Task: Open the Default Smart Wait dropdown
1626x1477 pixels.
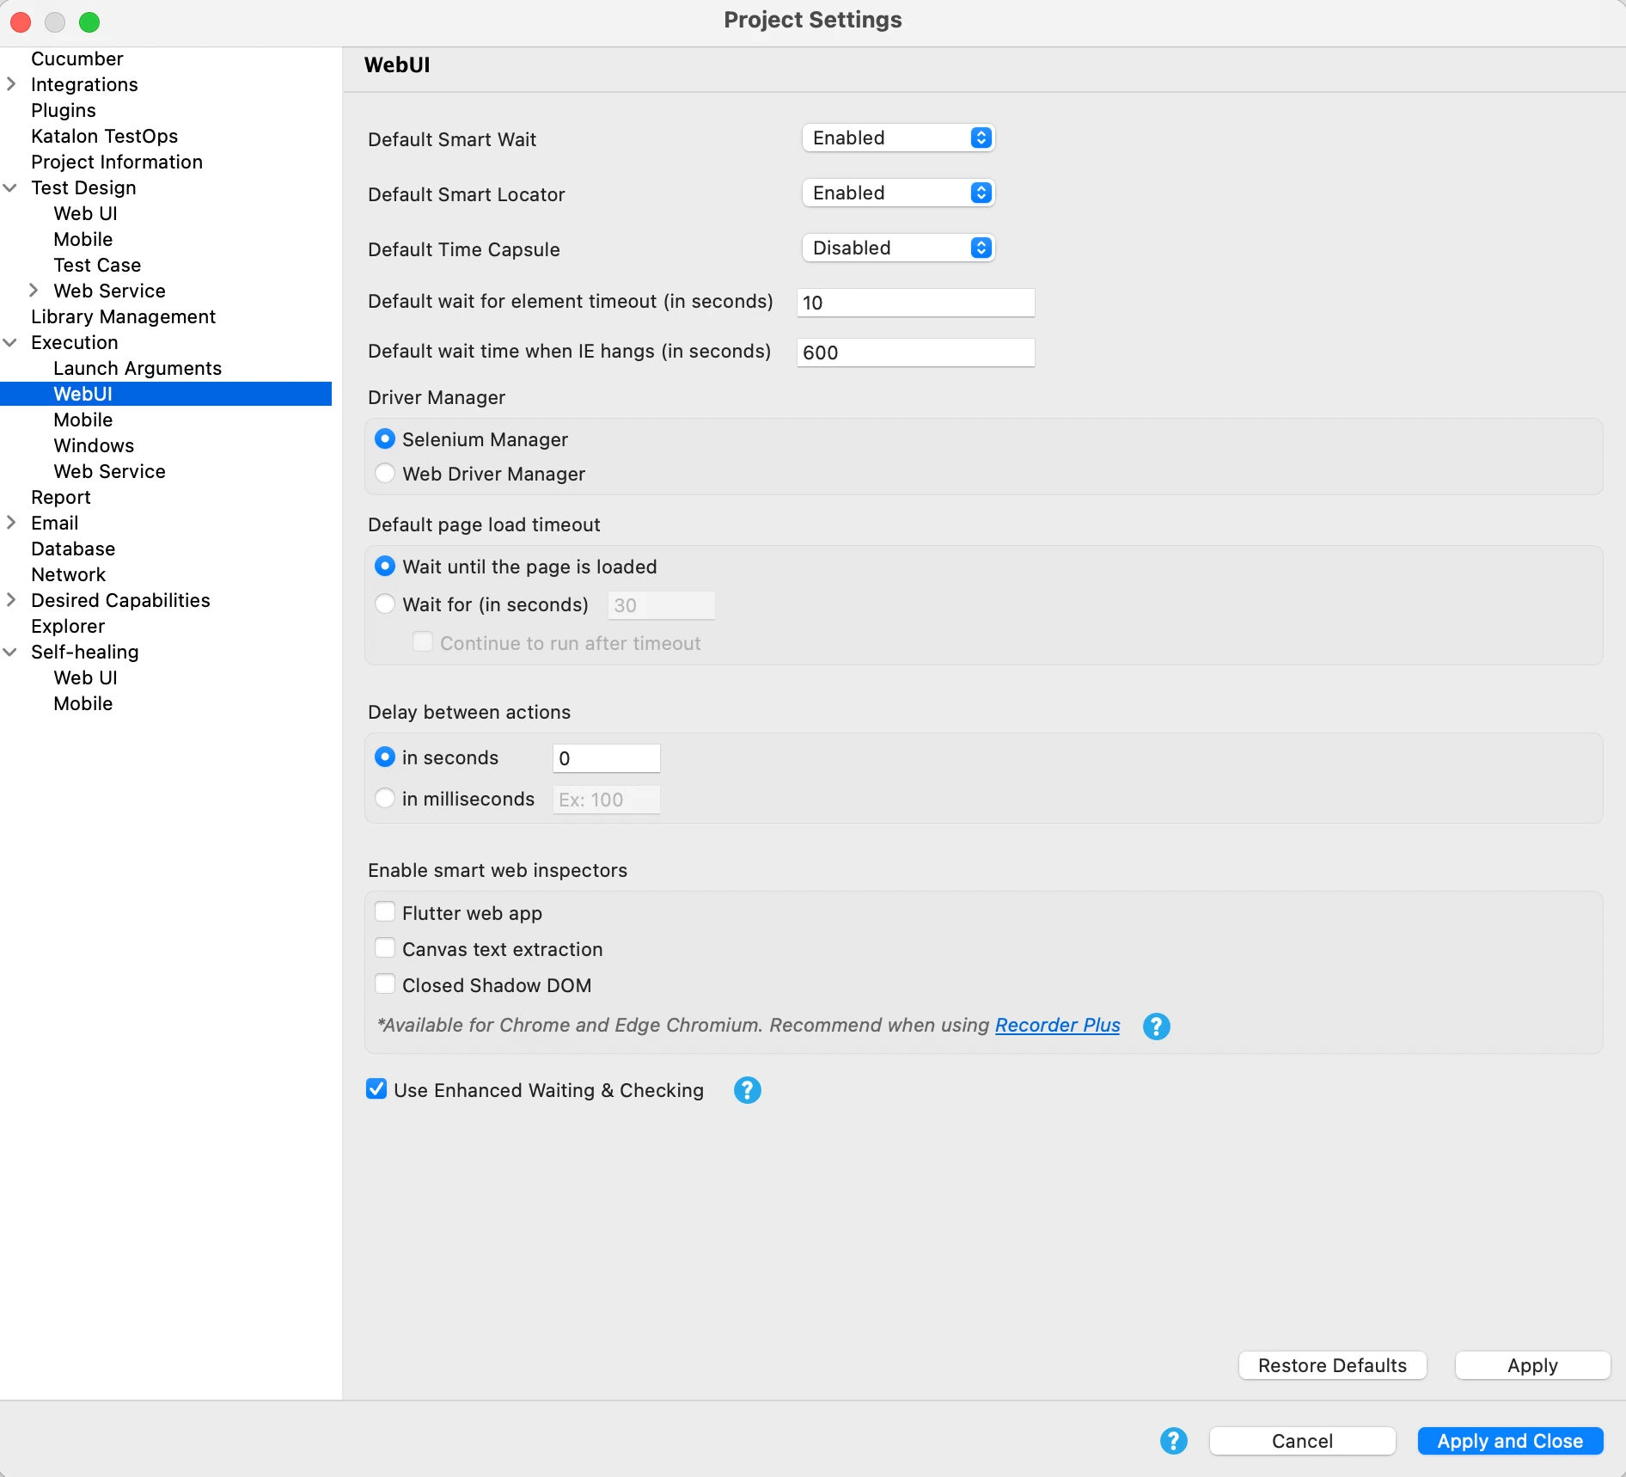Action: tap(898, 138)
